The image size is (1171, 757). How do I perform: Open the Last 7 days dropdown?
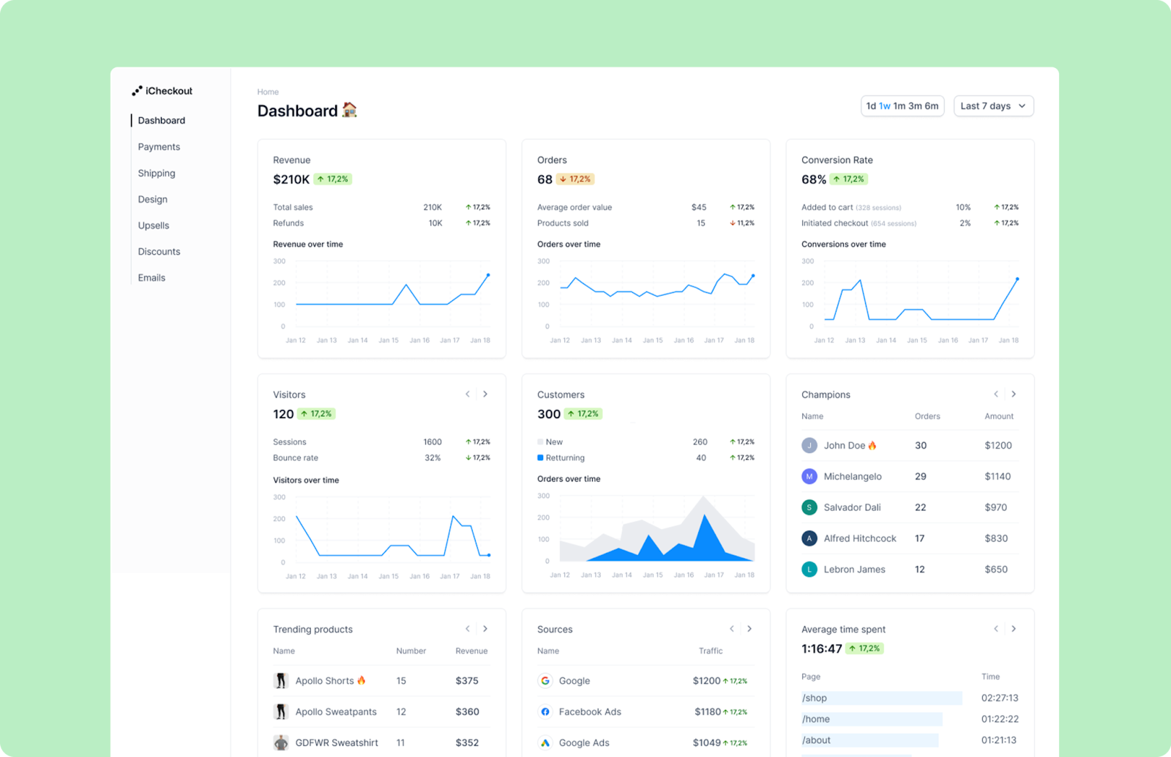[x=993, y=105]
